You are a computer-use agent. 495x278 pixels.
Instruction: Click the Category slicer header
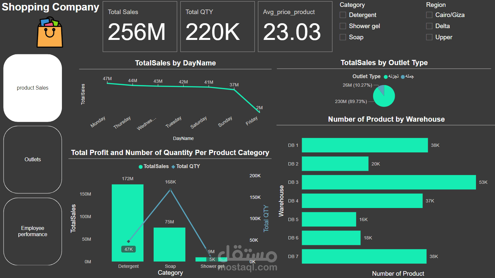(352, 5)
